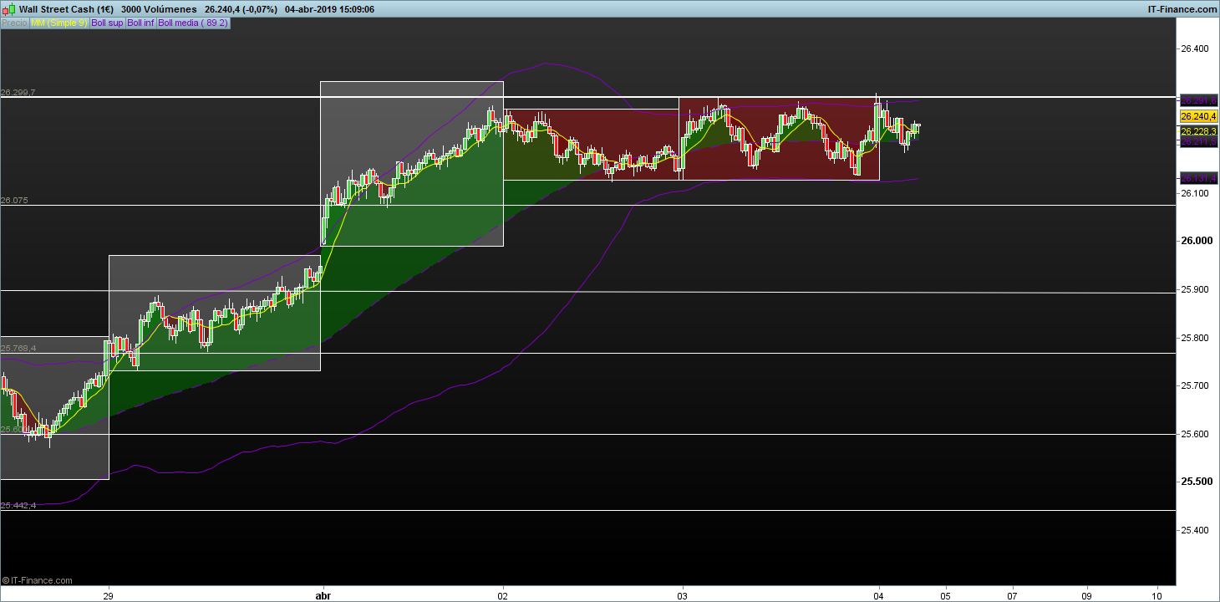Viewport: 1220px width, 602px height.
Task: Select the 26.299,7 horizontal line label
Action: point(18,93)
